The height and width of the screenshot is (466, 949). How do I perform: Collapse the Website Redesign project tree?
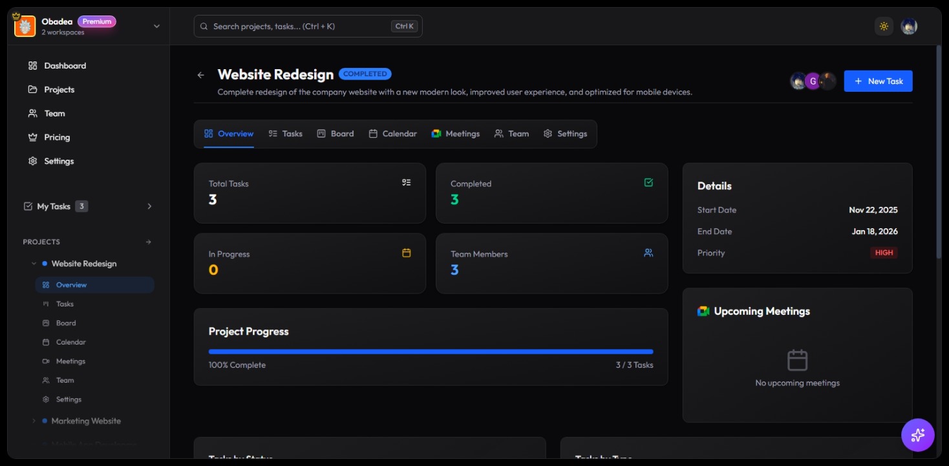pyautogui.click(x=34, y=264)
